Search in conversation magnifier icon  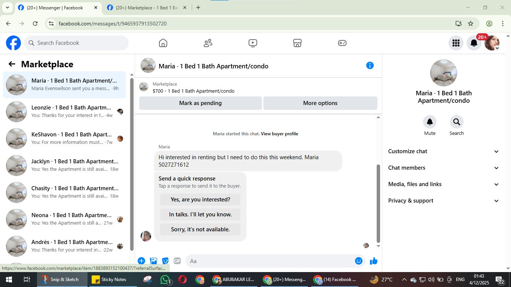tap(457, 122)
